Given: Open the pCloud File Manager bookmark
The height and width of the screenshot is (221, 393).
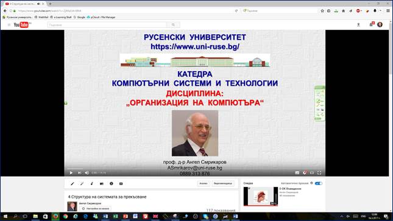Looking at the screenshot, I should (101, 17).
